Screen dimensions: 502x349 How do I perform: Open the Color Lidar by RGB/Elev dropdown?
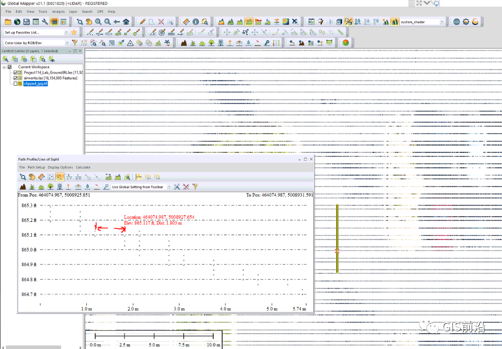click(x=67, y=43)
